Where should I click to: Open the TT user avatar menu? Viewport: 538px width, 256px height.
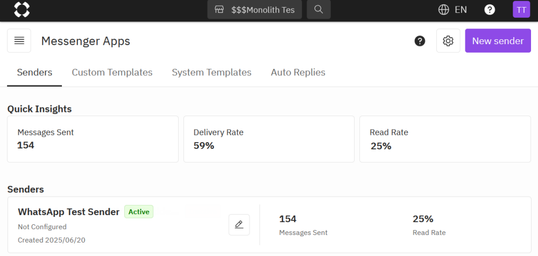521,10
